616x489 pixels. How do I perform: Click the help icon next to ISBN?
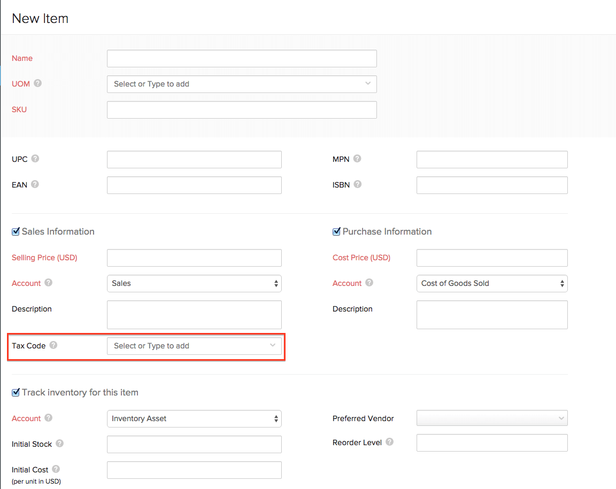pos(358,184)
